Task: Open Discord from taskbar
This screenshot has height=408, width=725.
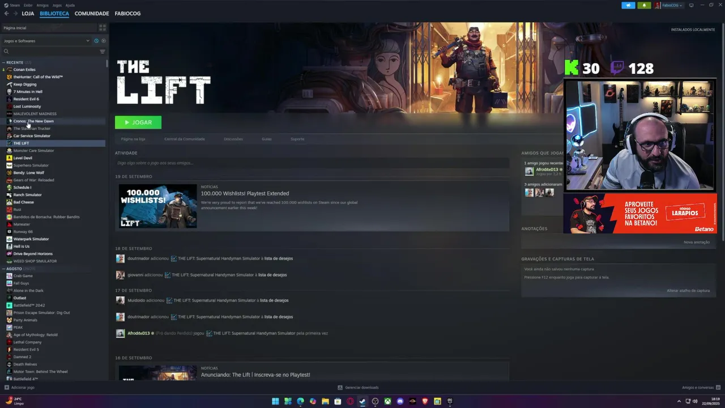Action: (x=400, y=401)
